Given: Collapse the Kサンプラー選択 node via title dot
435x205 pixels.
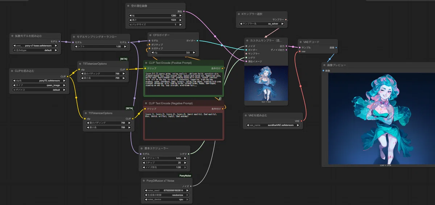Looking at the screenshot, I should pos(239,14).
